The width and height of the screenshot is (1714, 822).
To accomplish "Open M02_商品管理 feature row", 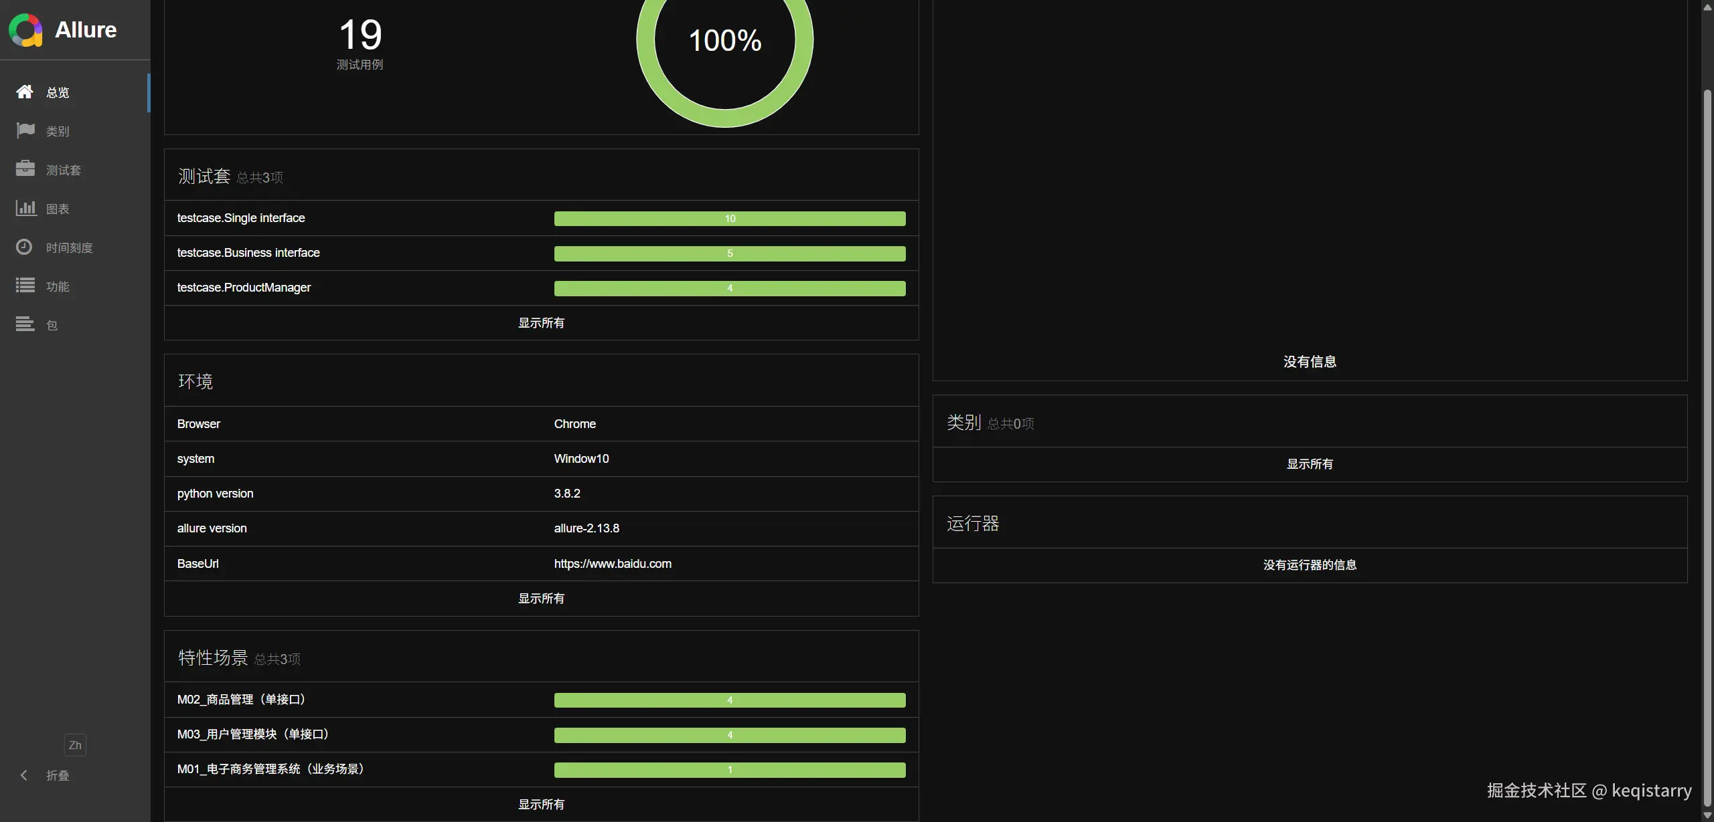I will (242, 700).
